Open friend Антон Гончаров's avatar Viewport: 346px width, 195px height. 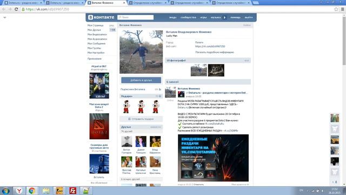tap(127, 141)
